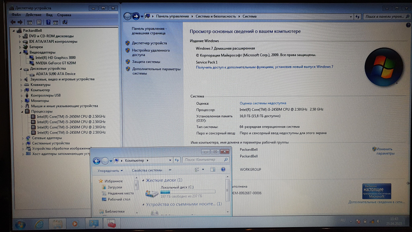Image resolution: width=412 pixels, height=232 pixels.
Task: Click Панель управления - домашняя страница link
Action: tap(149, 31)
